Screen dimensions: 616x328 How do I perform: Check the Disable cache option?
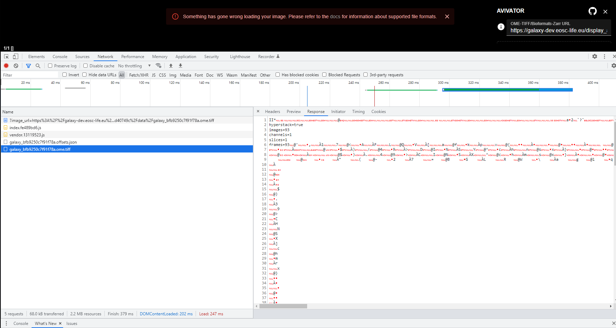tap(85, 66)
